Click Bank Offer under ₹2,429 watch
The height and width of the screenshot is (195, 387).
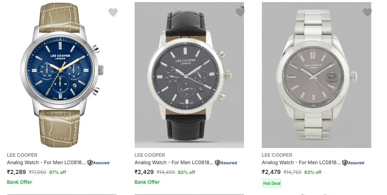tap(147, 182)
